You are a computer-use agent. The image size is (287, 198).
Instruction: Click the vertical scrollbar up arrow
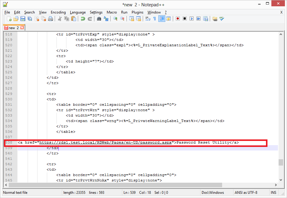[x=281, y=34]
